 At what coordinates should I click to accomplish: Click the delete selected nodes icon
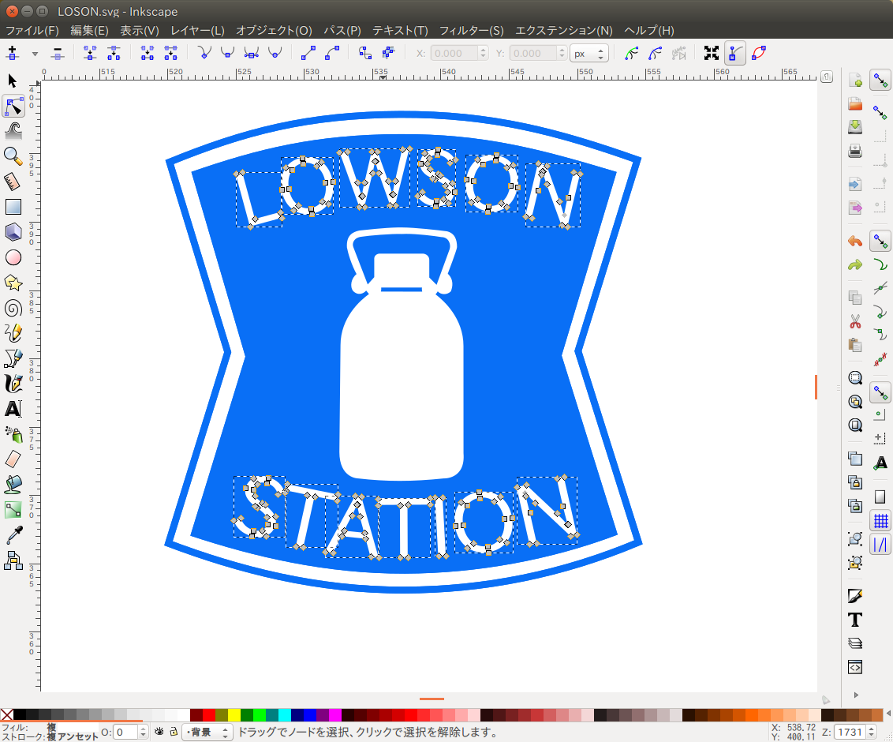(x=57, y=53)
